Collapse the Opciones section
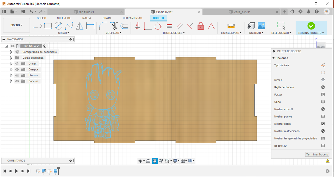 coord(273,58)
